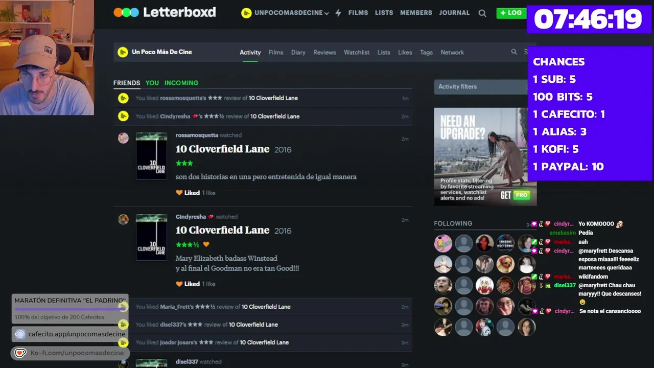Click the pink cartoon avatar under Following

coord(443,243)
